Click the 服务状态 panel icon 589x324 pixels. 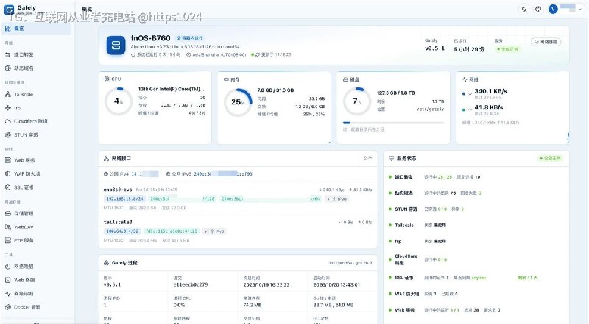coord(392,159)
